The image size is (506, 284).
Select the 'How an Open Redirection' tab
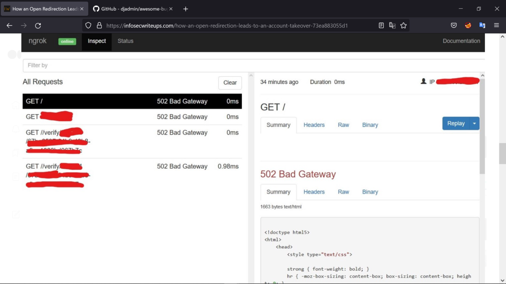[x=44, y=9]
